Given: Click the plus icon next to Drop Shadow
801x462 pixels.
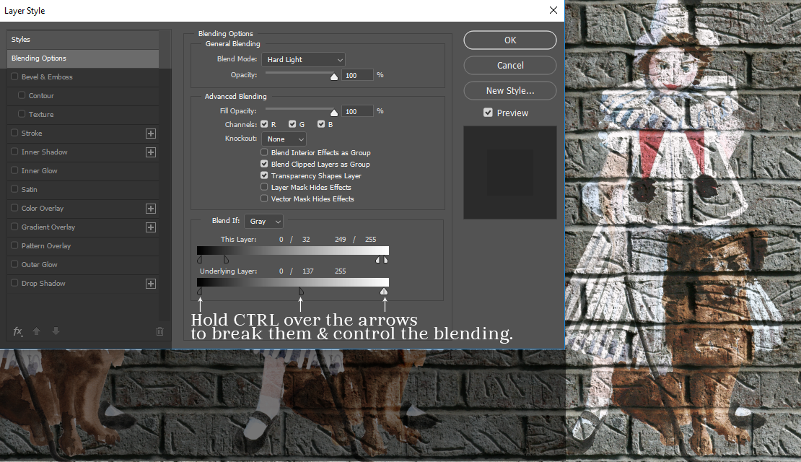Looking at the screenshot, I should (151, 284).
